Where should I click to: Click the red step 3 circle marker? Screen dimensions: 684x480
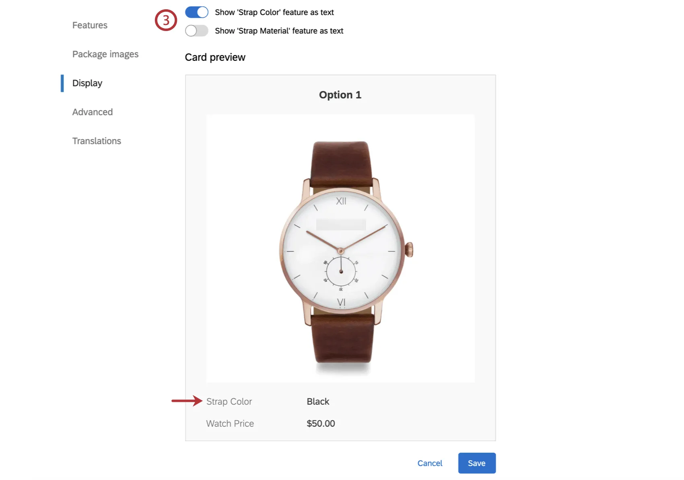tap(166, 20)
